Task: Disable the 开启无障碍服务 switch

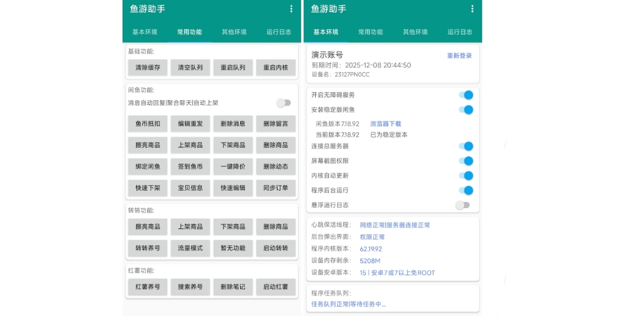Action: coord(465,95)
